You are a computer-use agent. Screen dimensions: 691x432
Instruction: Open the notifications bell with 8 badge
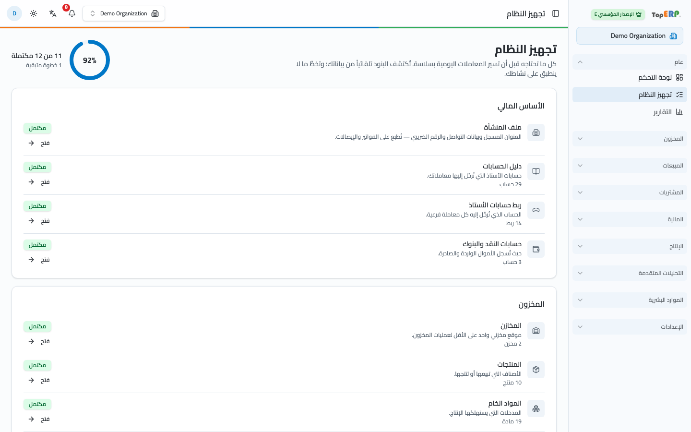[x=72, y=13]
